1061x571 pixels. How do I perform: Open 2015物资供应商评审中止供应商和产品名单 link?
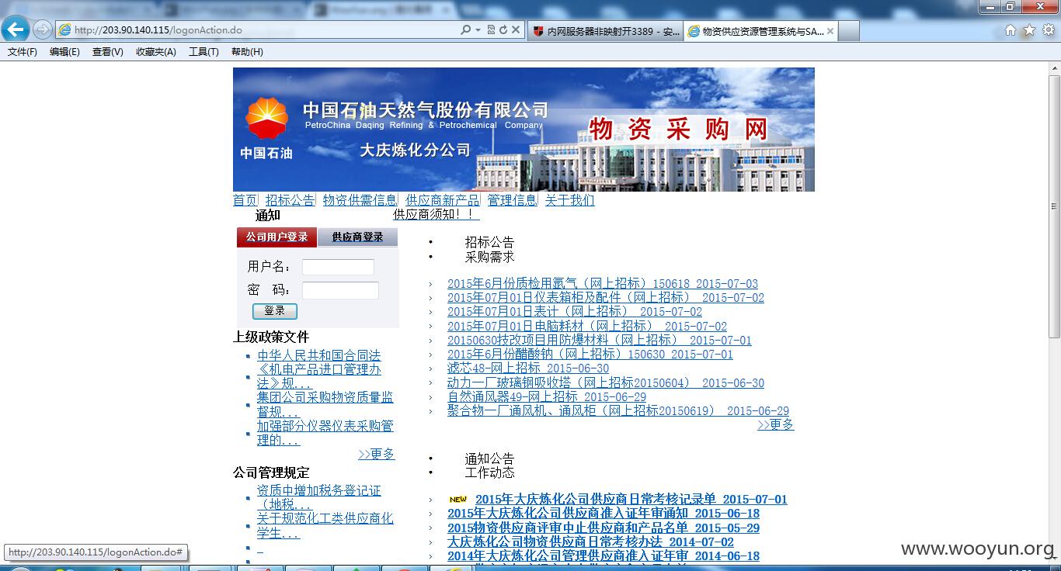(604, 528)
